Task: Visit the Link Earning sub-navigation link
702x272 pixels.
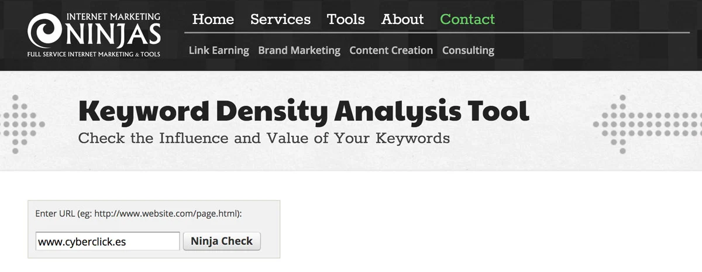Action: [219, 50]
